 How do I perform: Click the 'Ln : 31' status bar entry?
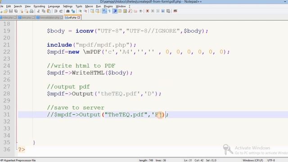(x=188, y=160)
